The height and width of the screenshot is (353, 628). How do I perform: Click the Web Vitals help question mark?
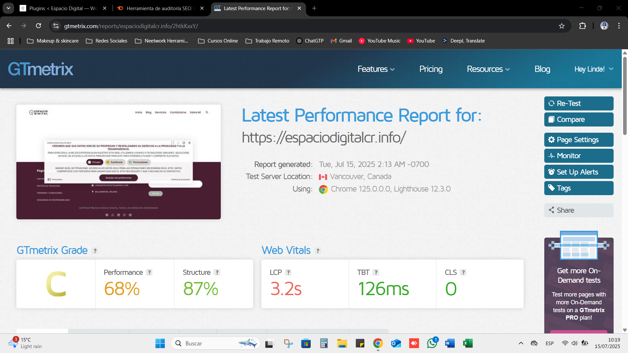click(x=318, y=251)
